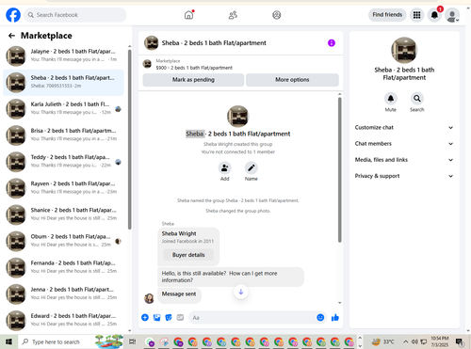Viewport: 471px width, 349px height.
Task: Click the Search Facebook field
Action: [75, 15]
